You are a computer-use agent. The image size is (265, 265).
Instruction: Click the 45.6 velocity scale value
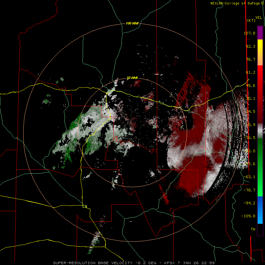(251, 85)
